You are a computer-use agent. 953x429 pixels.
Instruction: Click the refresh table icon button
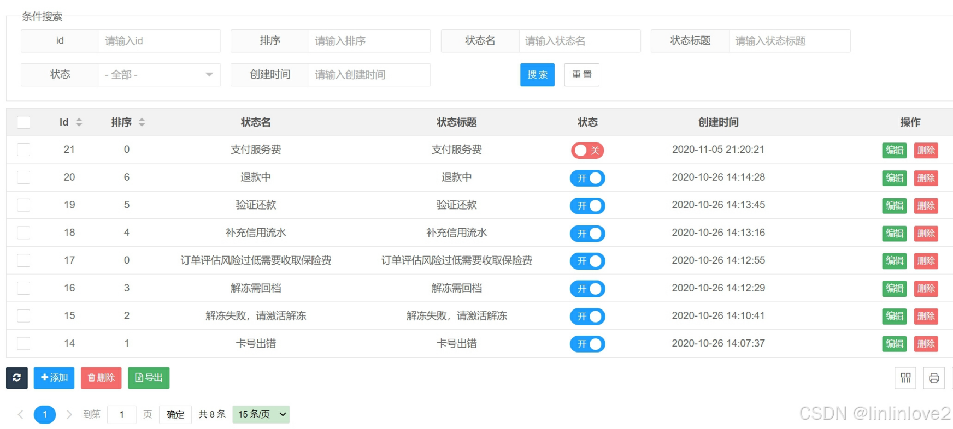click(x=17, y=378)
